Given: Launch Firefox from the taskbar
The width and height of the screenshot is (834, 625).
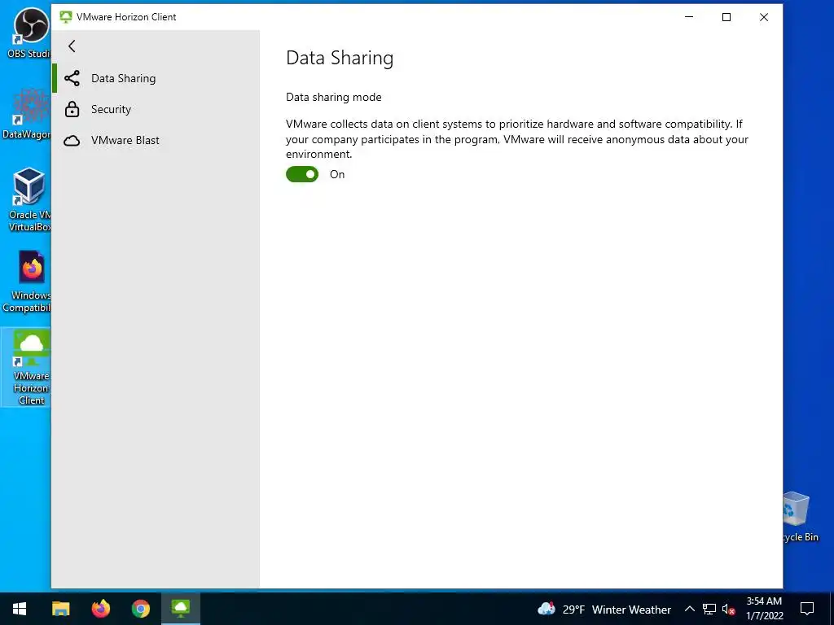Looking at the screenshot, I should (x=100, y=609).
